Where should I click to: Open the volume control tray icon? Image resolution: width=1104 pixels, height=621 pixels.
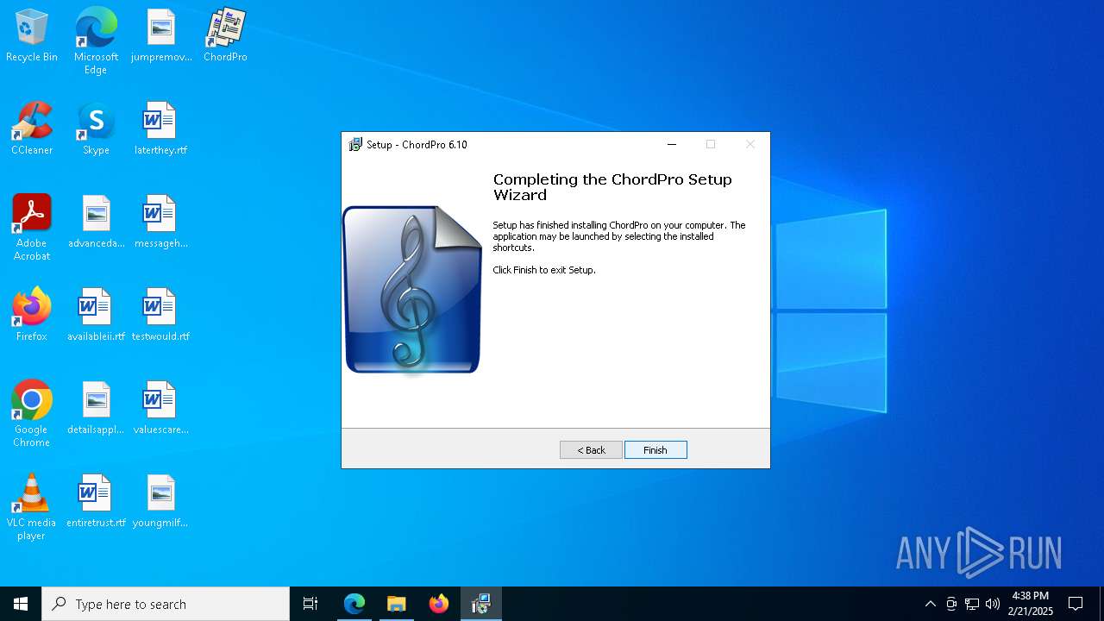pyautogui.click(x=993, y=604)
